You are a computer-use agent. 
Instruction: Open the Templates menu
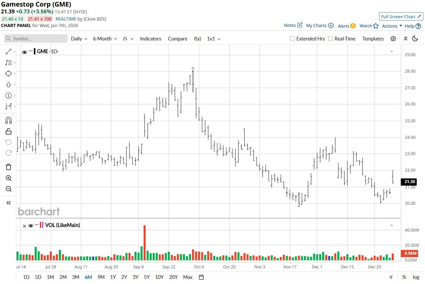(x=373, y=39)
